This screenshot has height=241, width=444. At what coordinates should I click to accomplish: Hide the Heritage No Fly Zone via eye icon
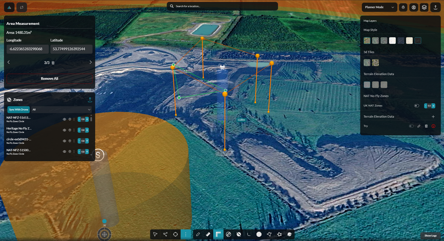pos(64,130)
